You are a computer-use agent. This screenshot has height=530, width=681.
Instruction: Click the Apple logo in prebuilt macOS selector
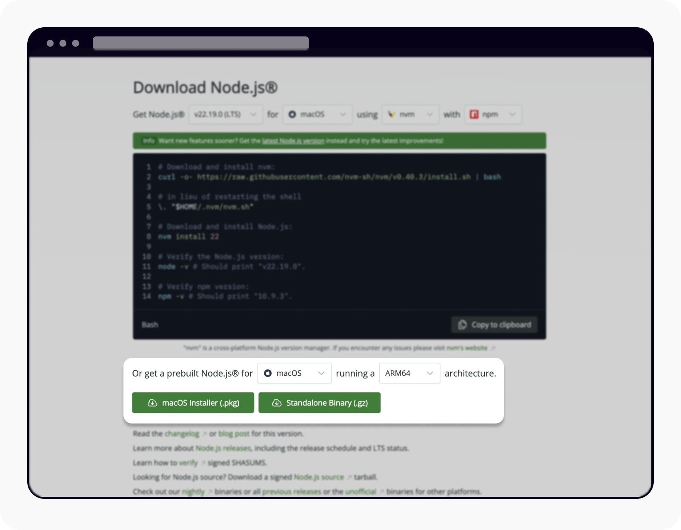[268, 373]
